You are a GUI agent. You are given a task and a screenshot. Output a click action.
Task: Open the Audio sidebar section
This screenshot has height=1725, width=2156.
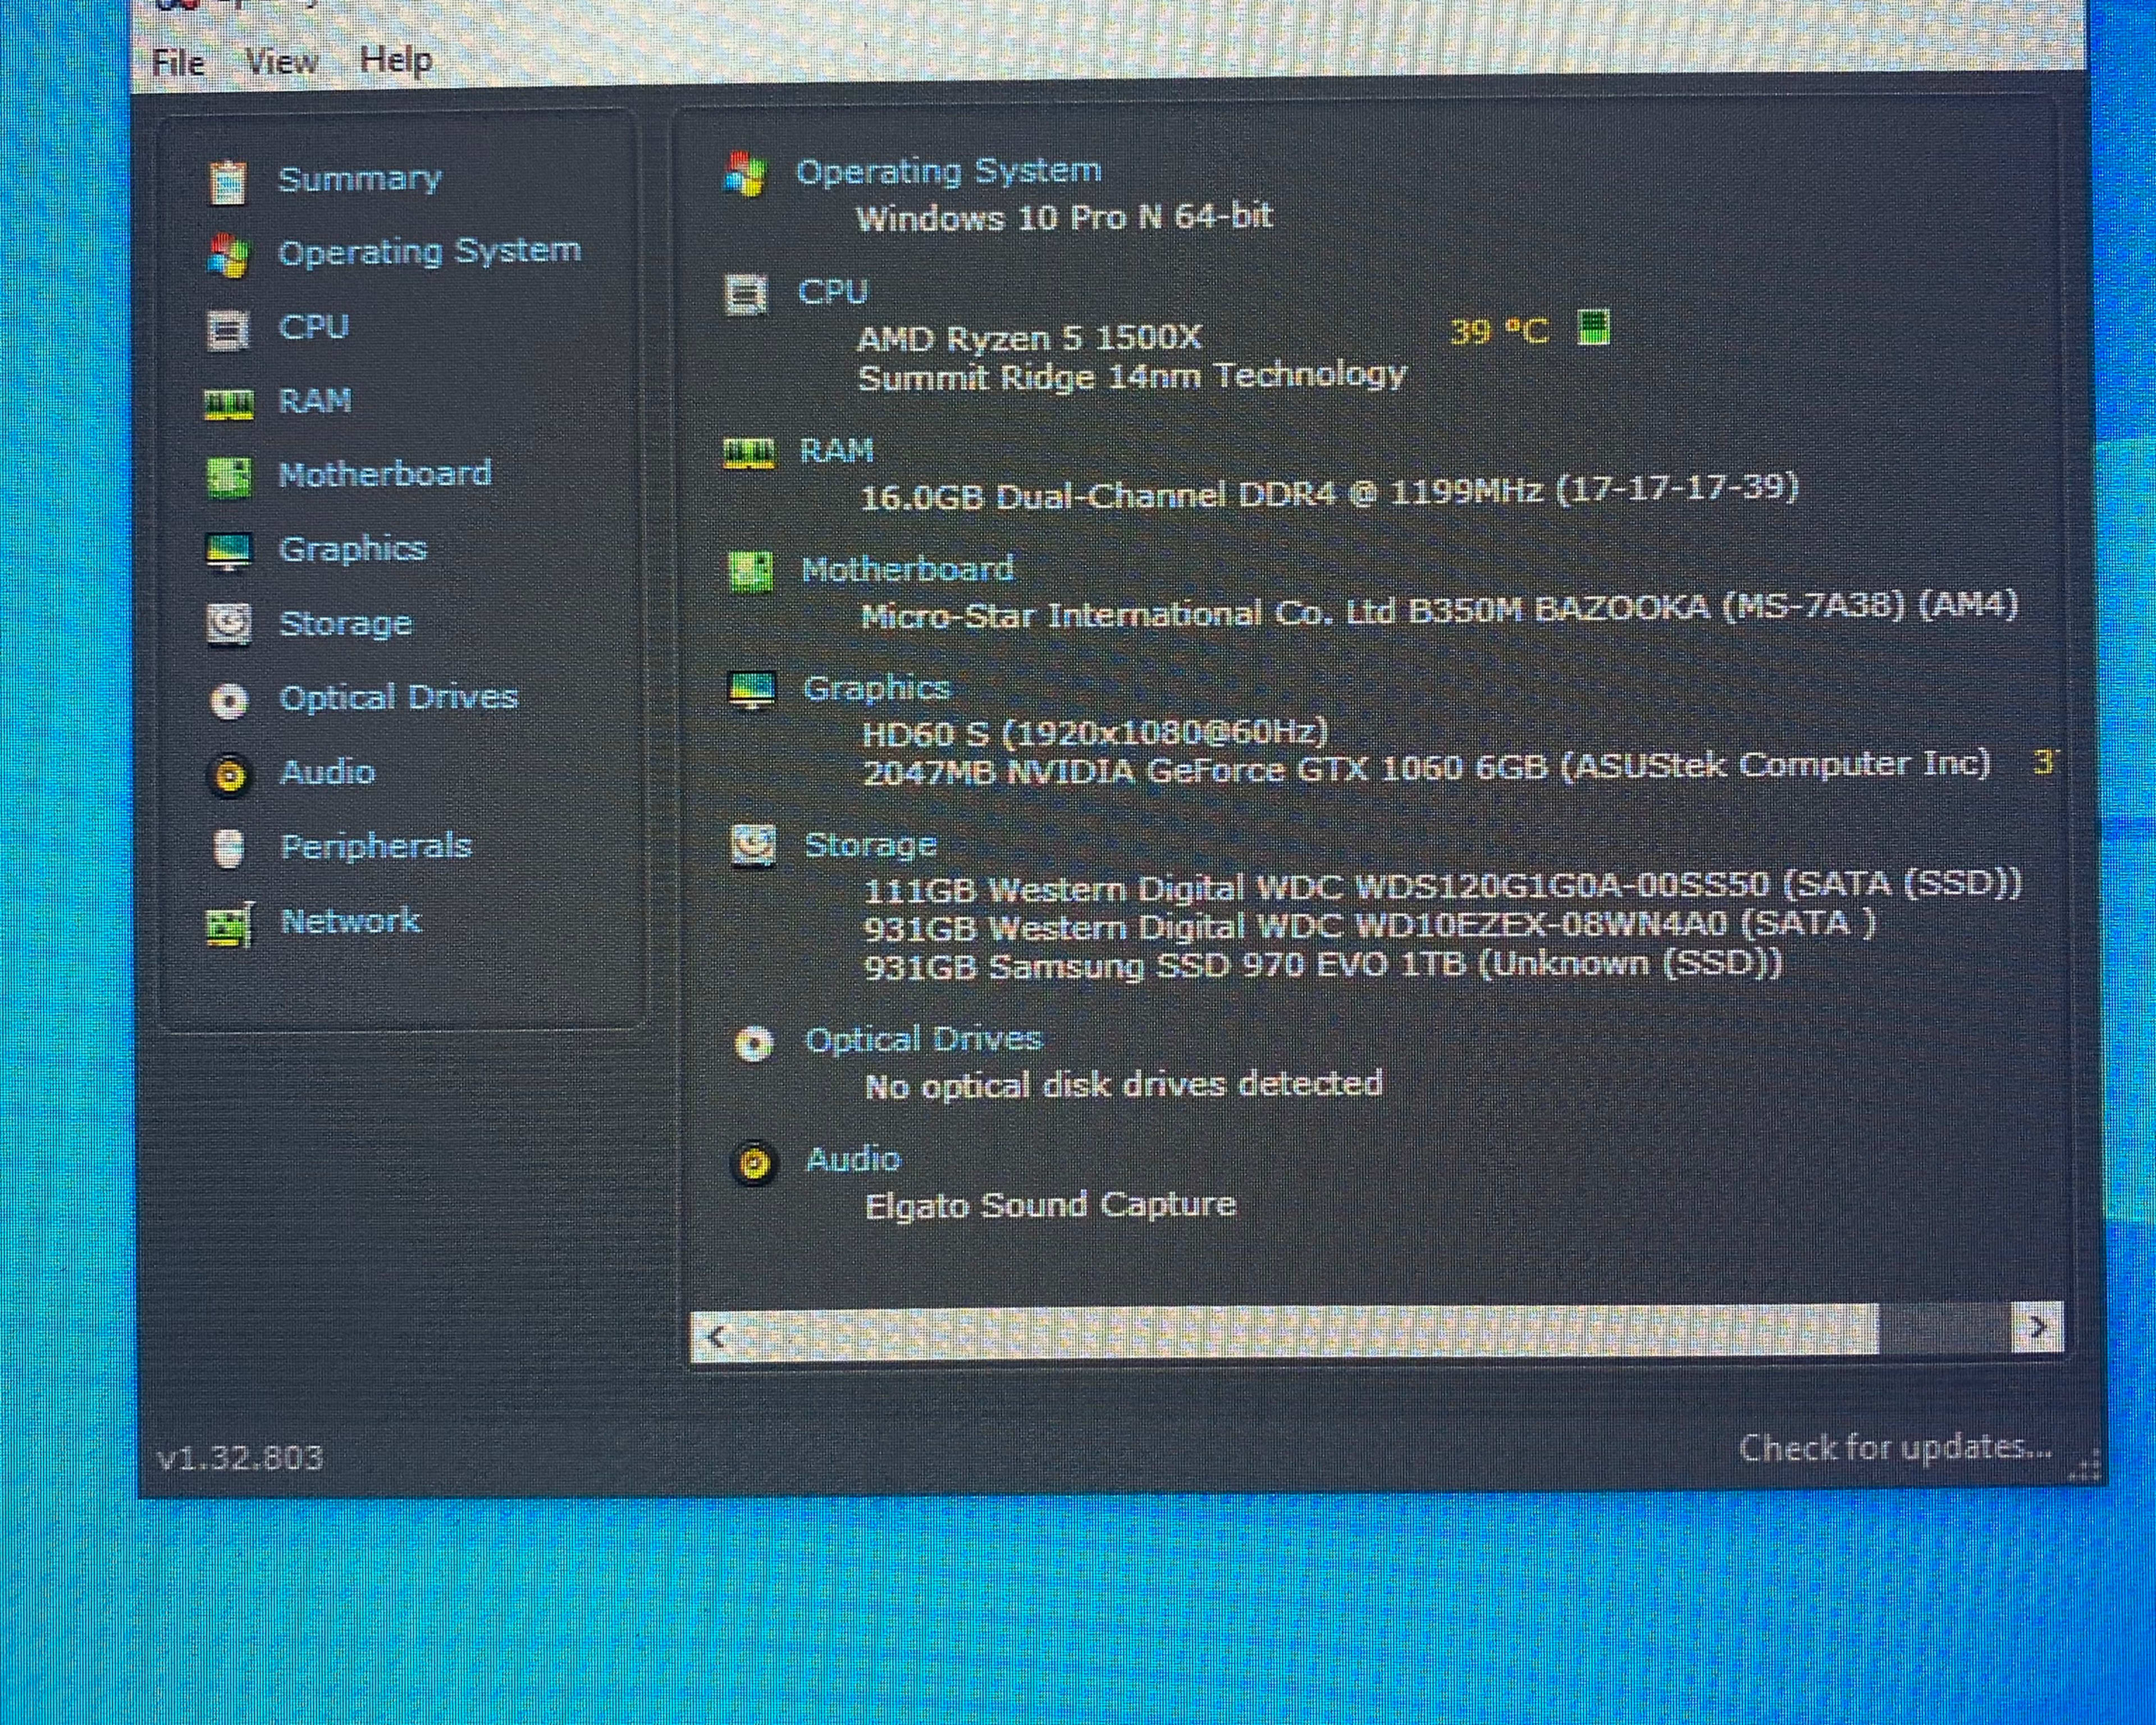(x=327, y=772)
